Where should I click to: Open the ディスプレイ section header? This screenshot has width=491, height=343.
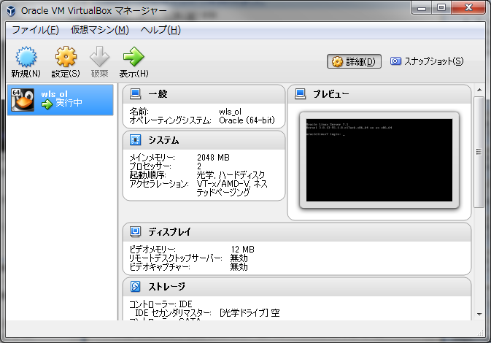tap(297, 232)
